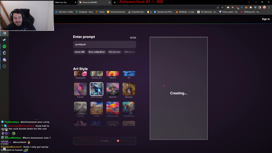Open the MetaMask fox extension icon
Viewport: 272px width, 153px height.
[246, 7]
